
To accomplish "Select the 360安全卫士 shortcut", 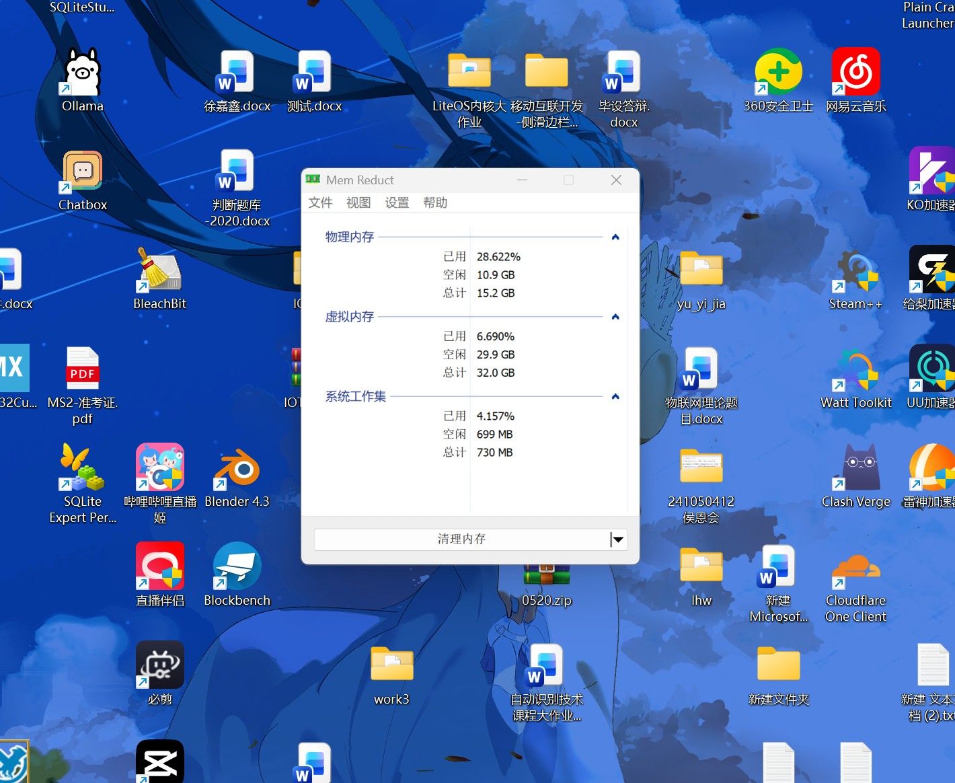I will 779,81.
